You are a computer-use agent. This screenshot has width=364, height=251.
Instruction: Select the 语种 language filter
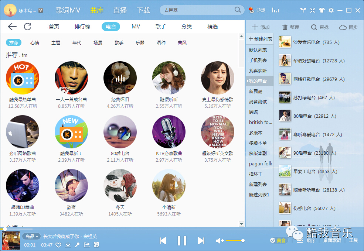161,43
